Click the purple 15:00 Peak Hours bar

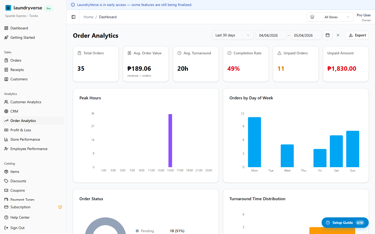[170, 140]
